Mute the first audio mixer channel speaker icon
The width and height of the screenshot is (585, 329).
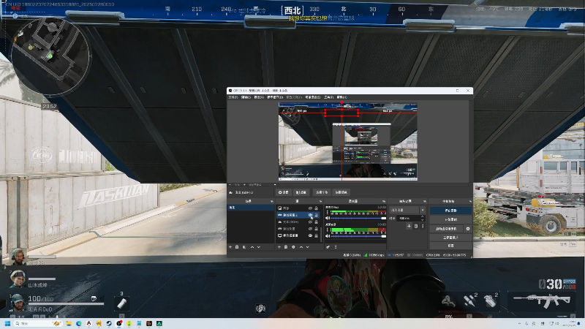(328, 218)
